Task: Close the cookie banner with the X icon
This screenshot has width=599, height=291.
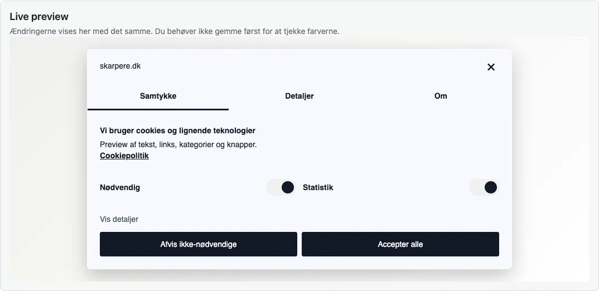Action: coord(491,67)
